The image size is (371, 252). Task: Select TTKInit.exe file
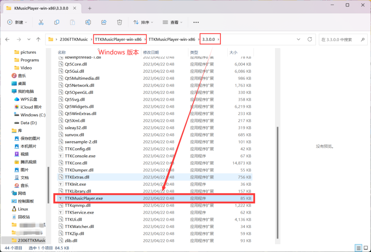(x=155, y=184)
